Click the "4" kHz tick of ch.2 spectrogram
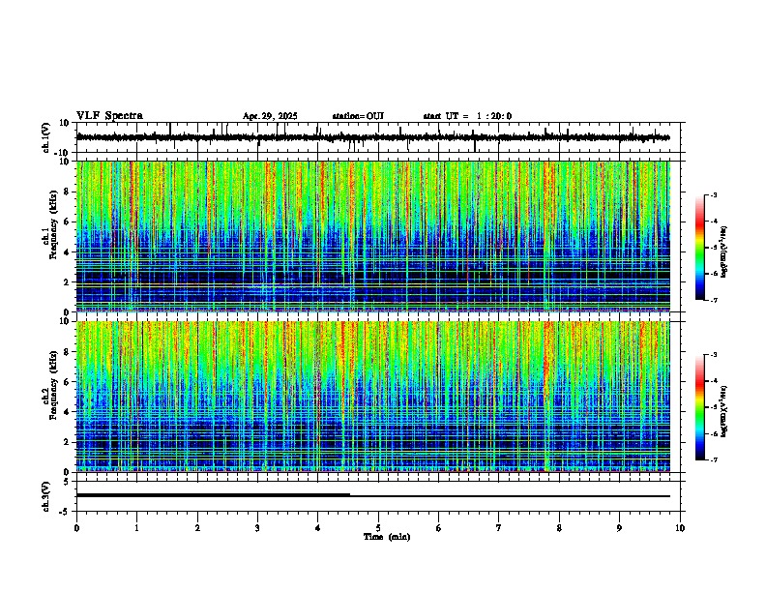 click(x=67, y=412)
